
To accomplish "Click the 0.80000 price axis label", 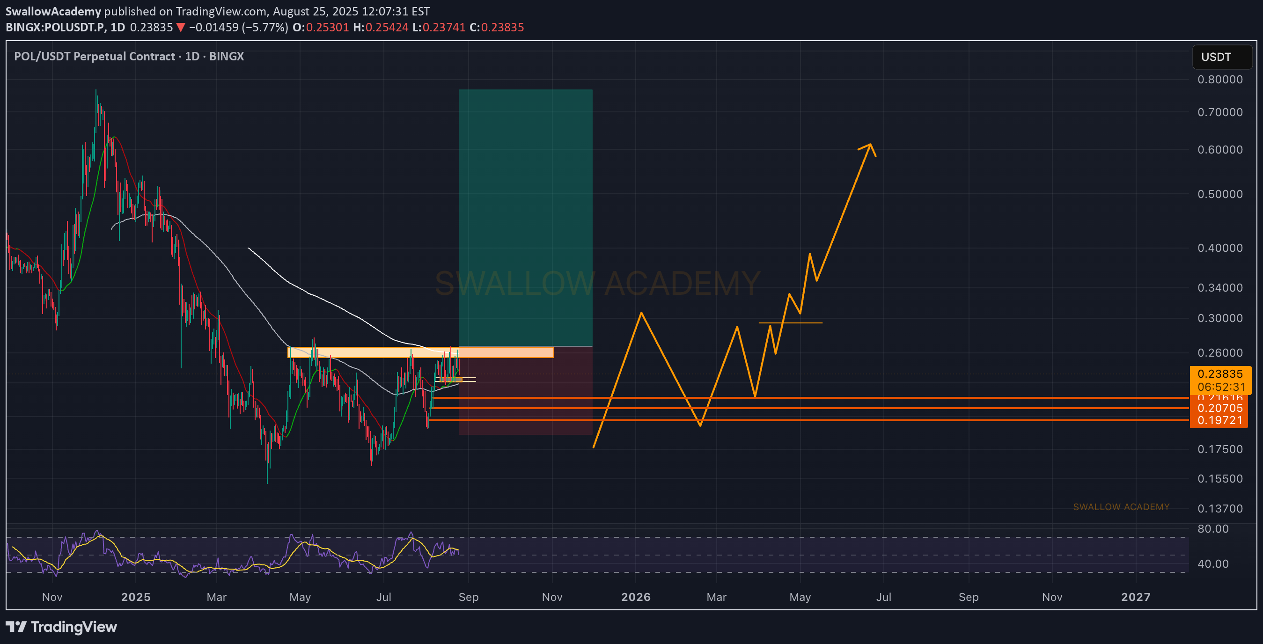I will [1220, 80].
